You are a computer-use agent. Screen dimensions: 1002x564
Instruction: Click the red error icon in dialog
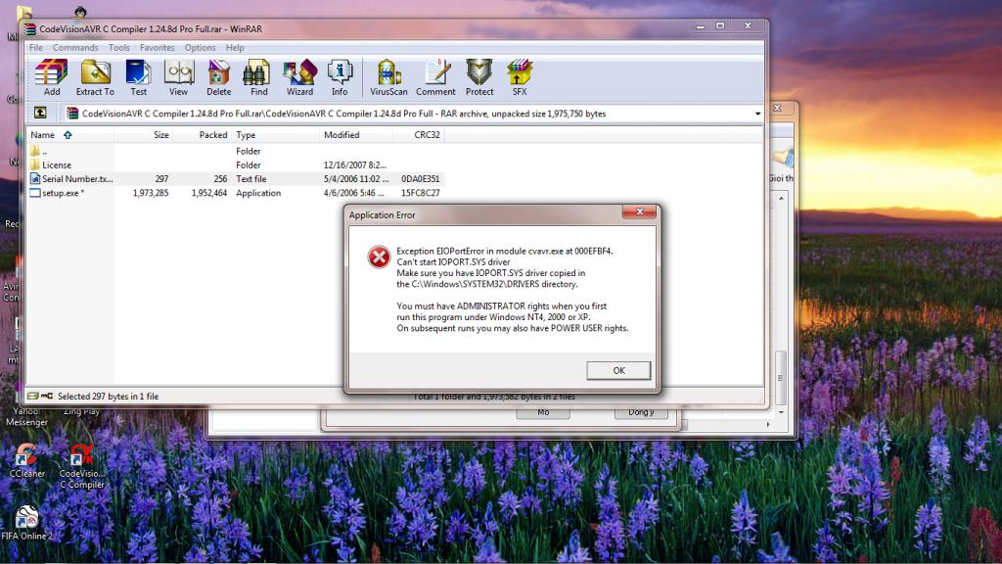pyautogui.click(x=379, y=258)
